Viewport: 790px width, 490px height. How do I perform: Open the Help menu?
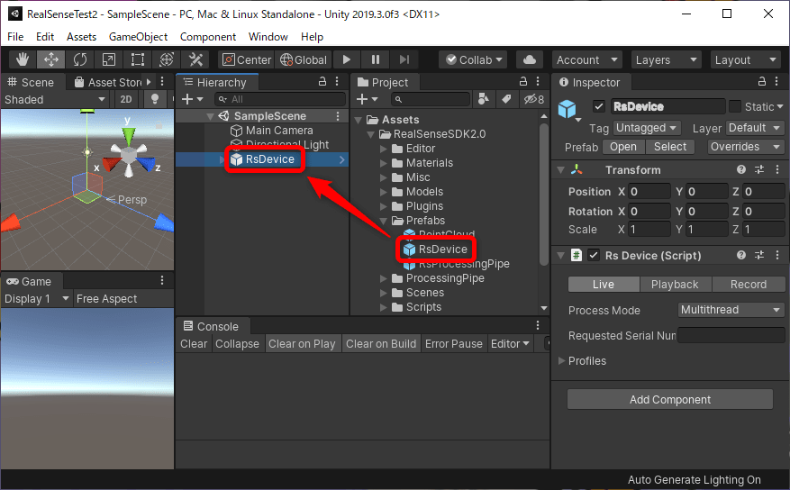click(x=312, y=37)
